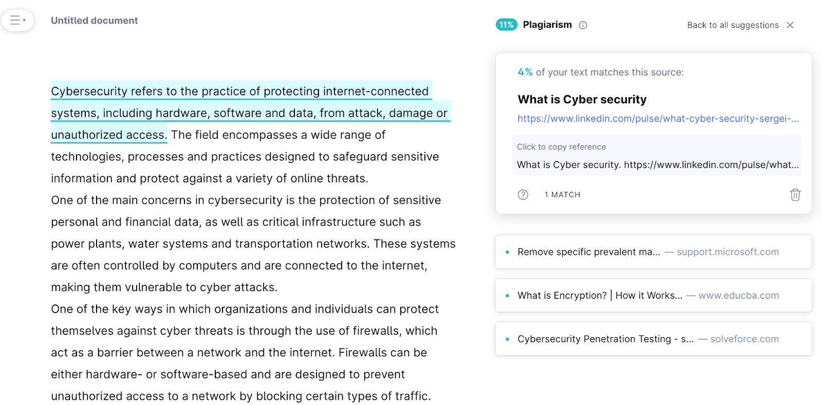Open the LinkedIn source URL link

coord(658,119)
